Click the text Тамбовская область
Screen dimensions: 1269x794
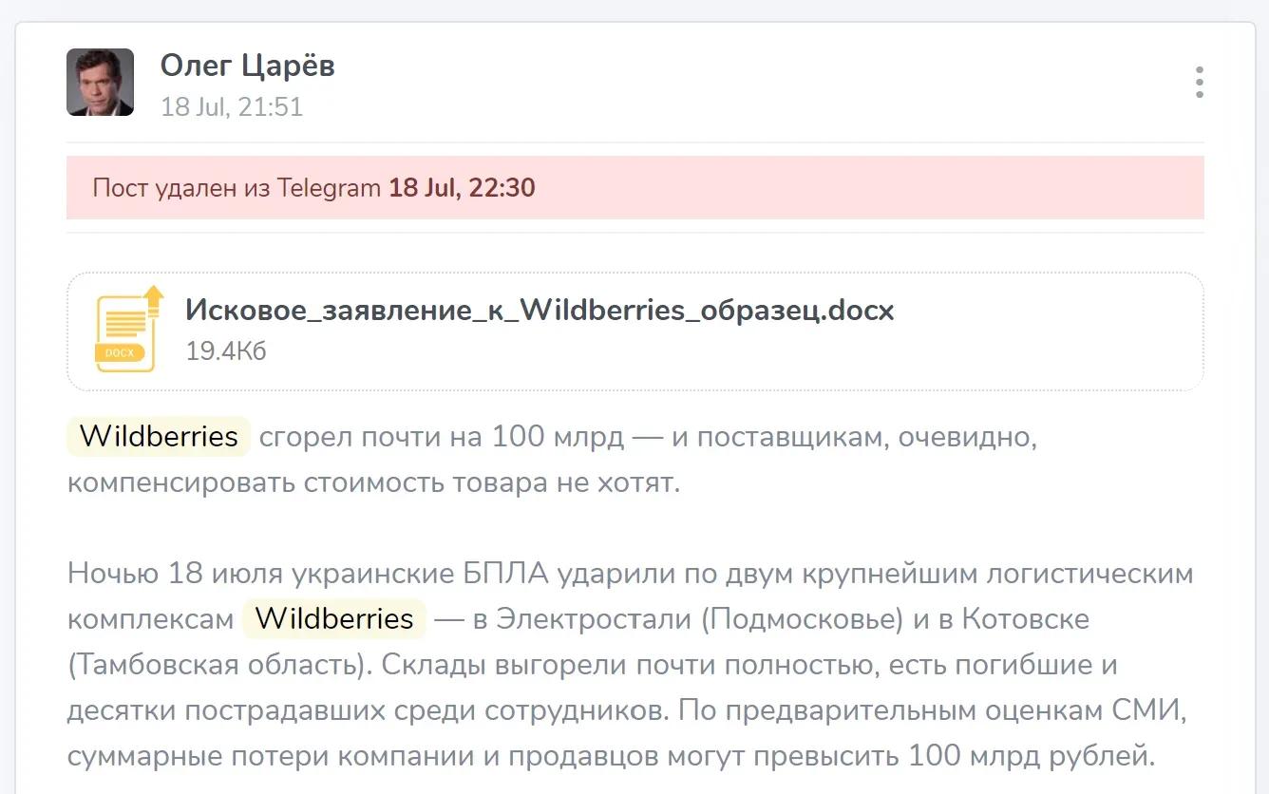[x=220, y=665]
